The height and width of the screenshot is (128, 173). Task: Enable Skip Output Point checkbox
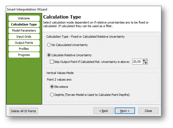pyautogui.click(x=52, y=62)
